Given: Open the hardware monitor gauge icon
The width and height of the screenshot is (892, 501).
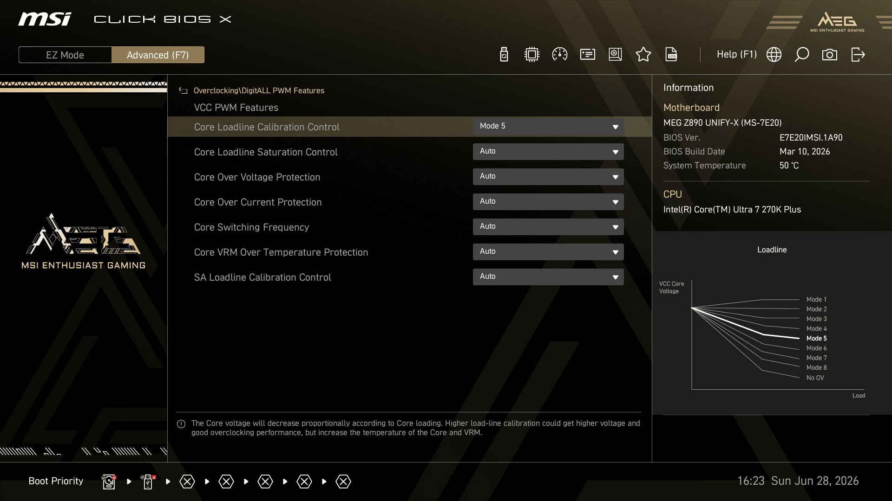Looking at the screenshot, I should (560, 55).
